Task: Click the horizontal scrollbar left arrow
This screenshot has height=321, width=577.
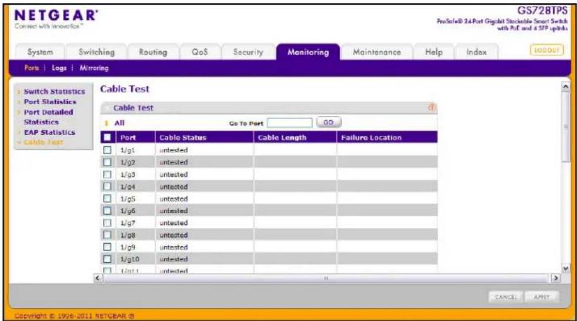Action: [97, 278]
